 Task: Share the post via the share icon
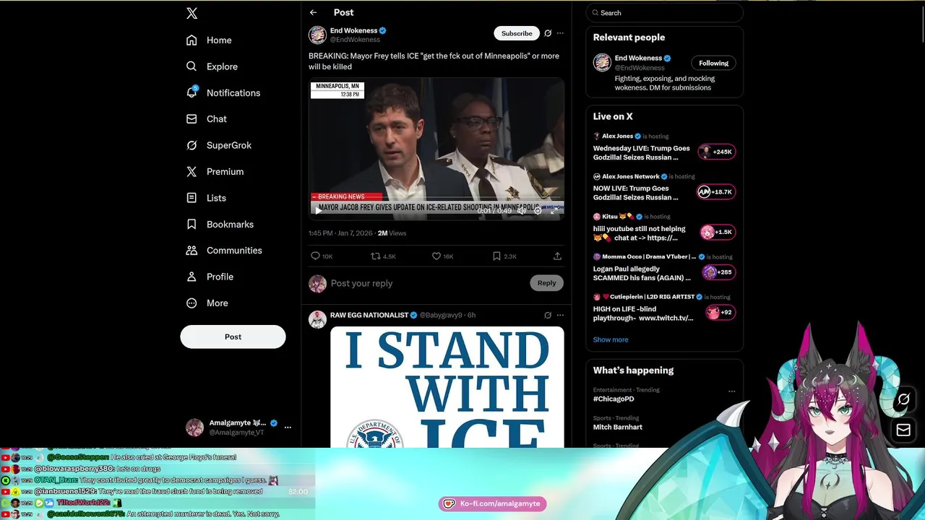(557, 256)
